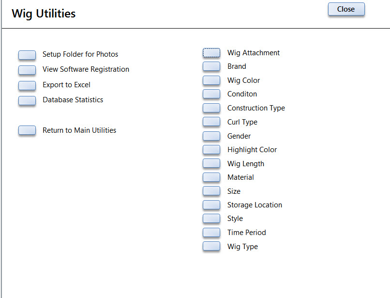
Task: Click the Gender list button
Action: coord(211,136)
